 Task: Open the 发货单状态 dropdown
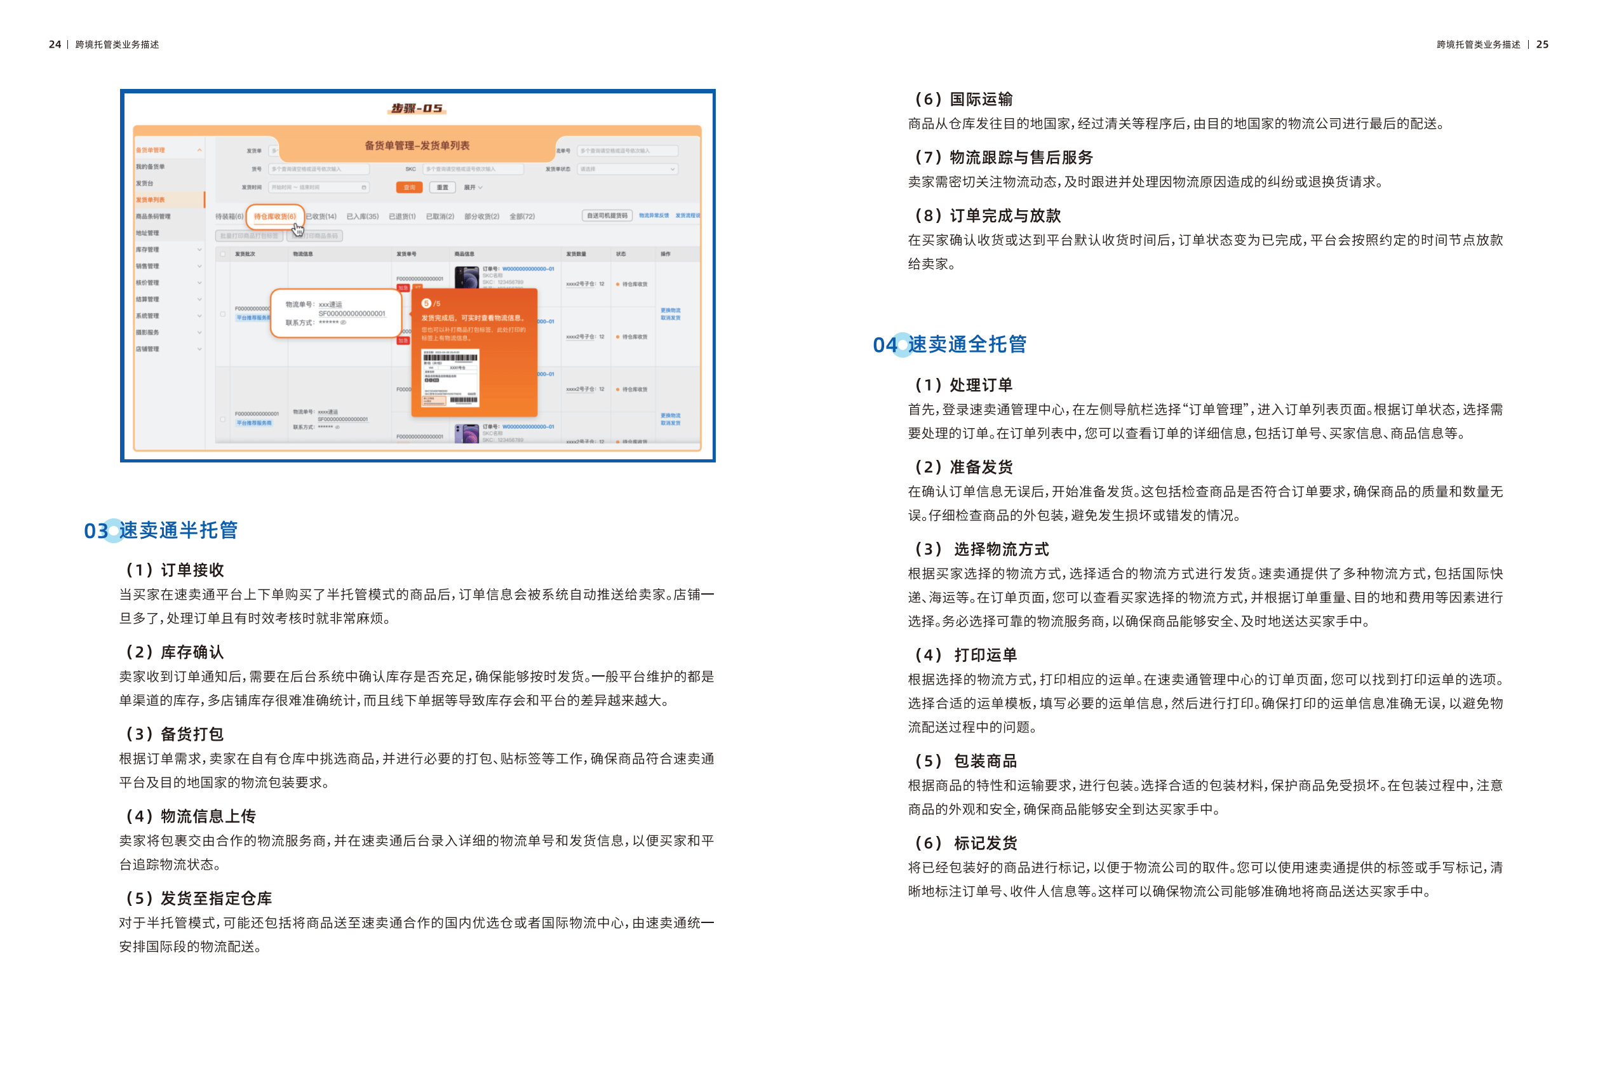(x=627, y=169)
